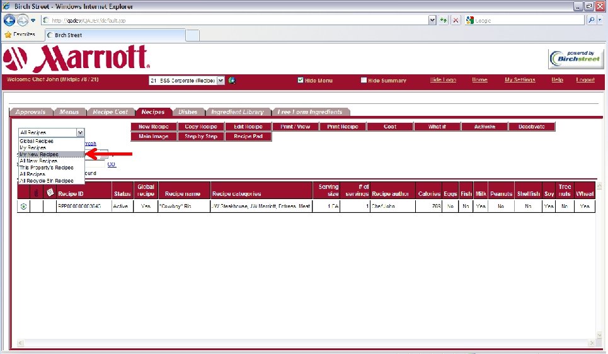
Task: Click the Birch Street browser tab
Action: click(x=115, y=35)
